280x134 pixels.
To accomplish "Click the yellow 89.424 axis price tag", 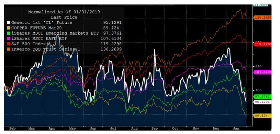I will pos(262,116).
